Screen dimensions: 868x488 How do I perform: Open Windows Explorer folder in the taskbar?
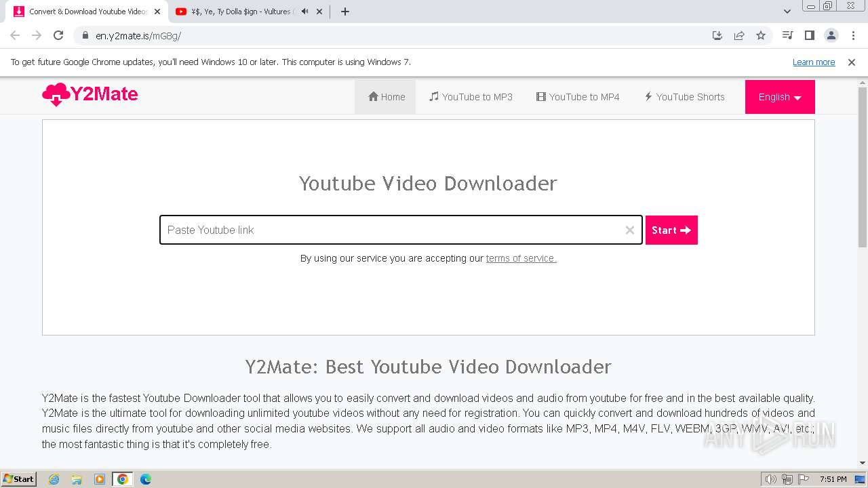tap(77, 479)
